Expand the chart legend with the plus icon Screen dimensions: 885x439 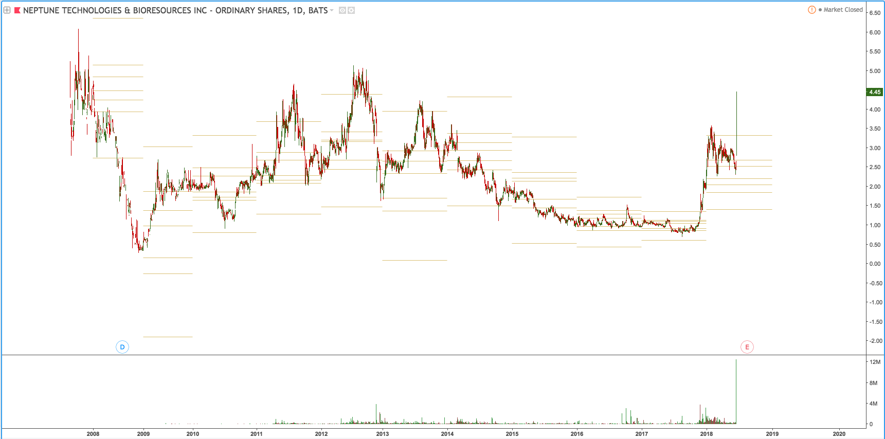coord(7,10)
